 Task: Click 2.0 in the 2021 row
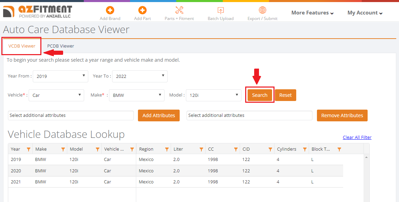click(176, 182)
